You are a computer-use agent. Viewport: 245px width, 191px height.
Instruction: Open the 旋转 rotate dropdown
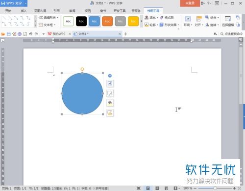(212, 25)
